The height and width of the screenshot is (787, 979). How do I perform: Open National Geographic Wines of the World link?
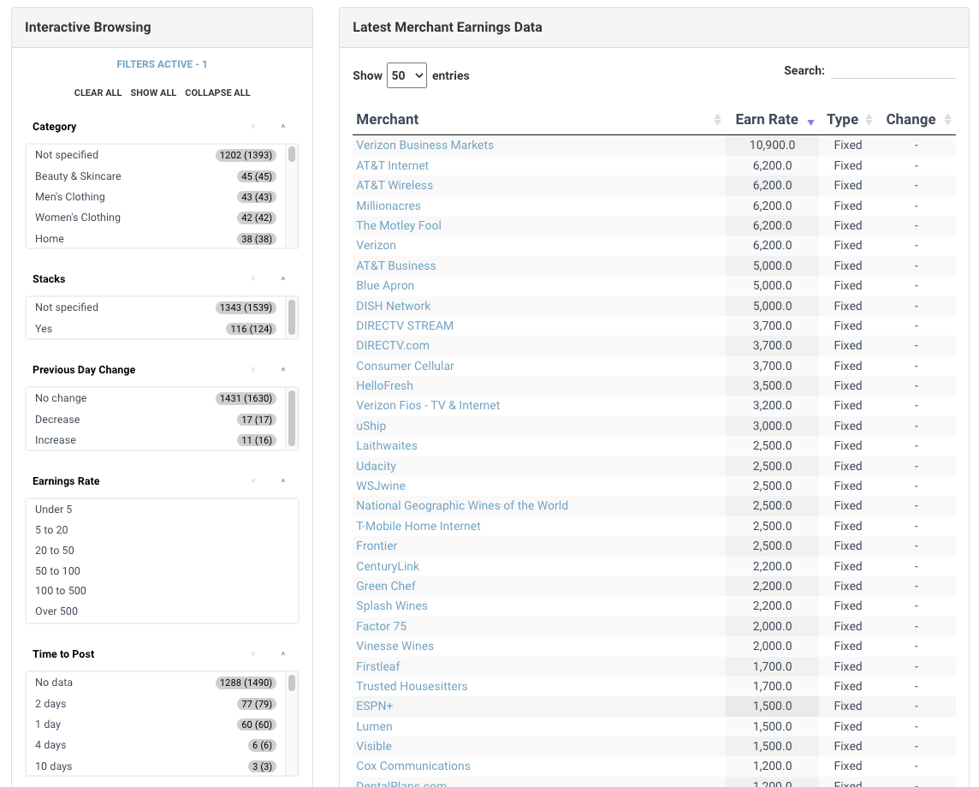pyautogui.click(x=462, y=505)
